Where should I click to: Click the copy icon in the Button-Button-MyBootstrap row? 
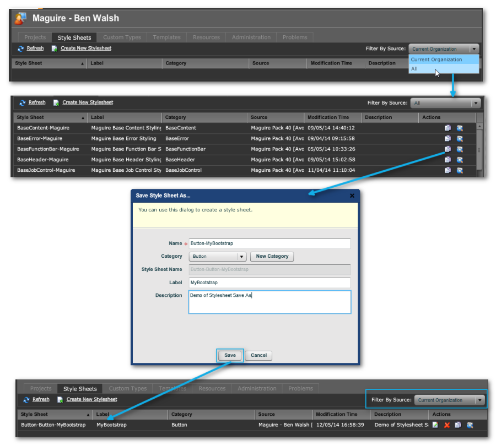(x=458, y=425)
